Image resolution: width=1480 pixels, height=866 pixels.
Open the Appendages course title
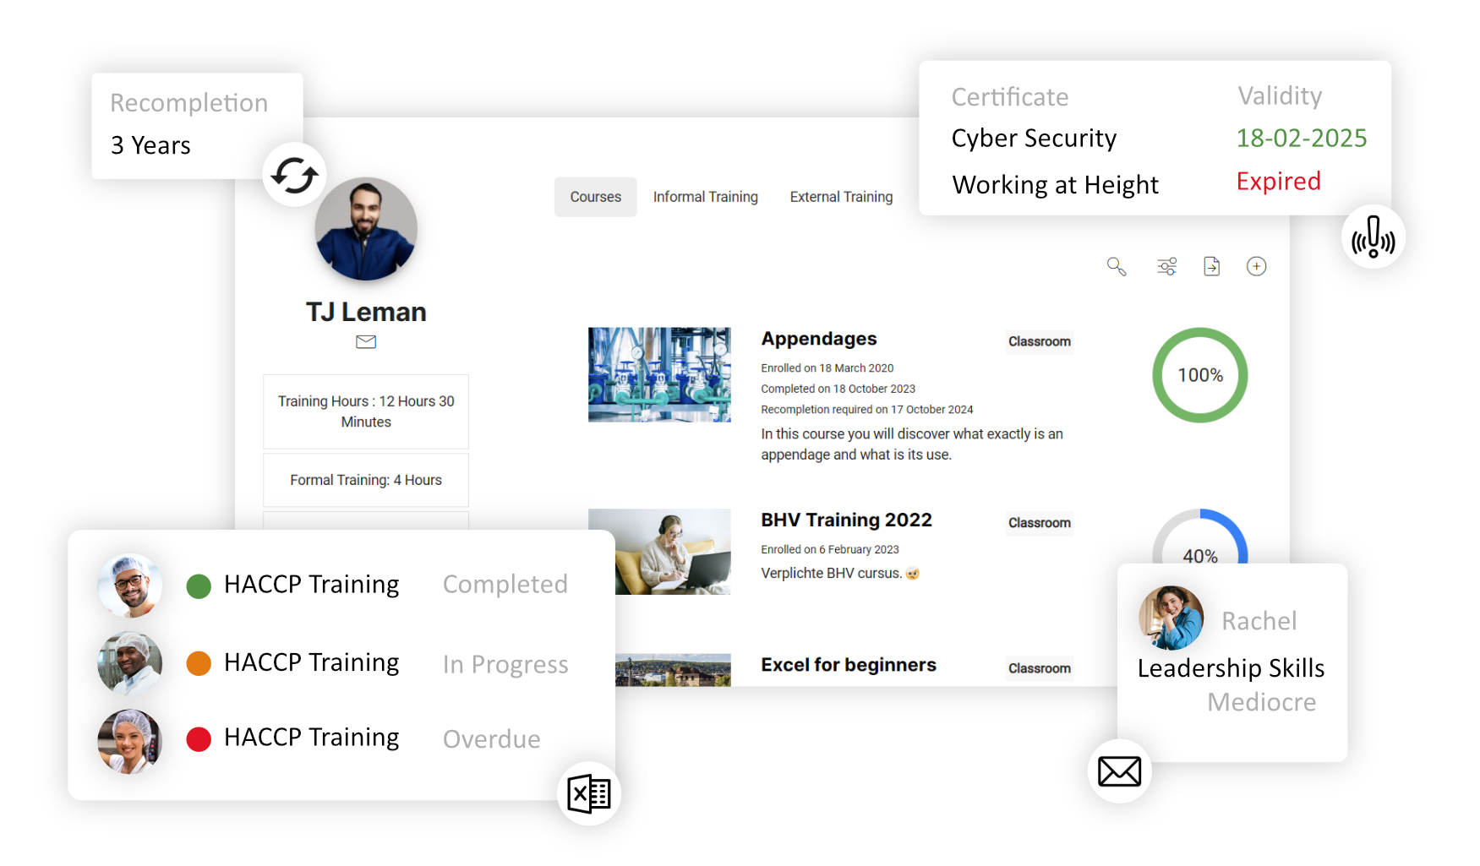(818, 339)
